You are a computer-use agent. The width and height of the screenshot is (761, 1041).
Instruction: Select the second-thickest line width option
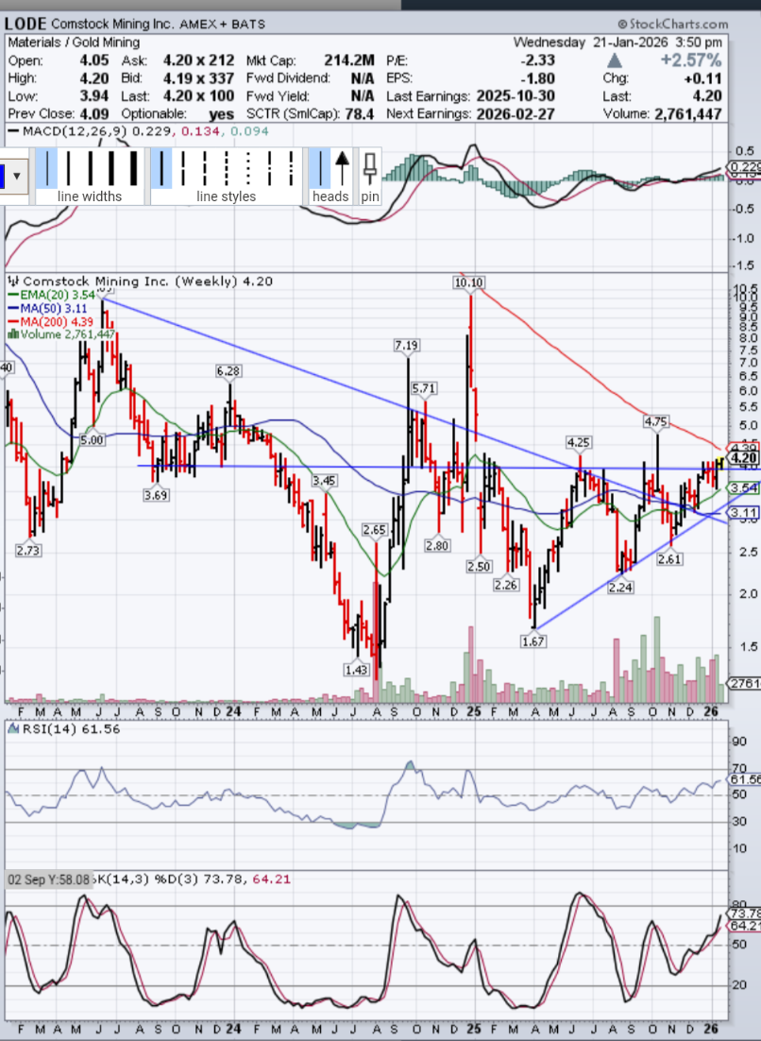[x=111, y=168]
